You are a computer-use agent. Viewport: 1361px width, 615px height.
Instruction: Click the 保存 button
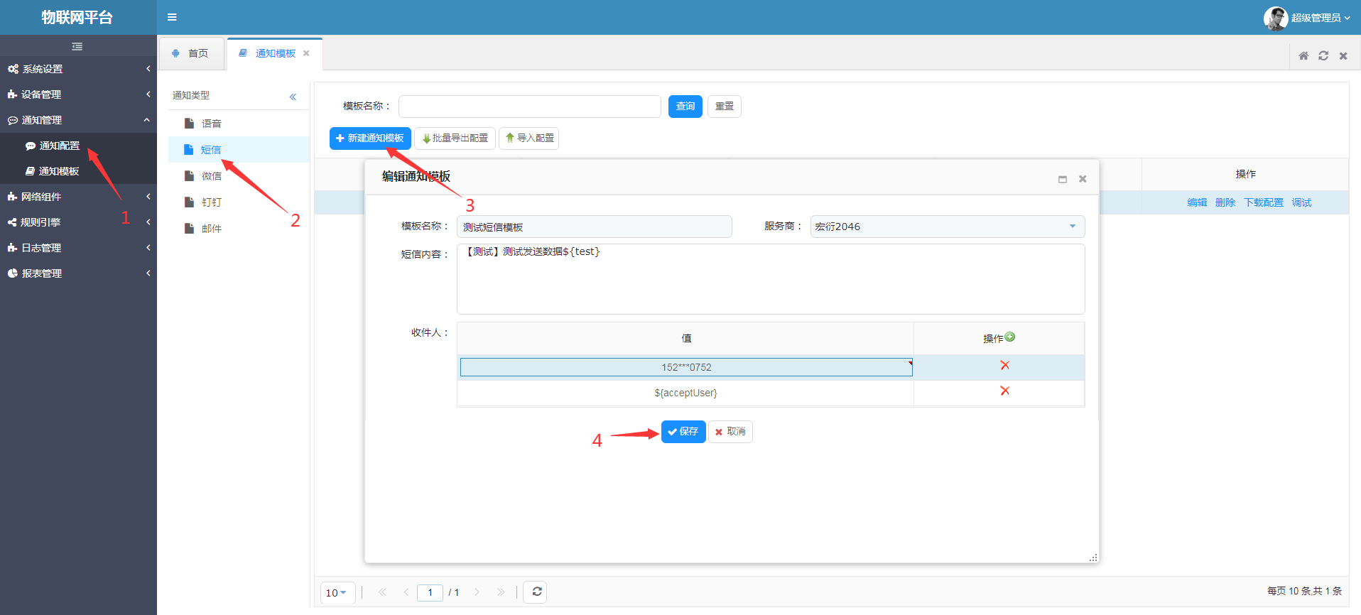[x=683, y=432]
